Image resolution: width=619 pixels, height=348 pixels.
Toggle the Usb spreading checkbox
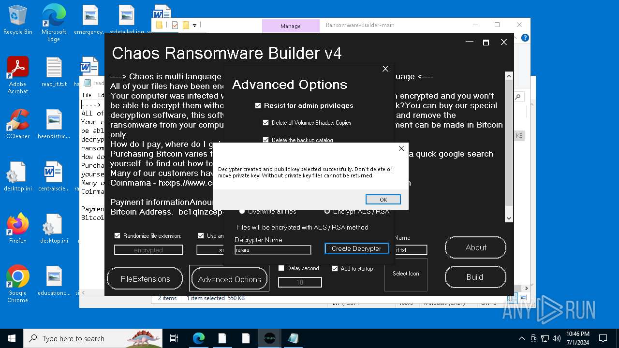(x=201, y=236)
